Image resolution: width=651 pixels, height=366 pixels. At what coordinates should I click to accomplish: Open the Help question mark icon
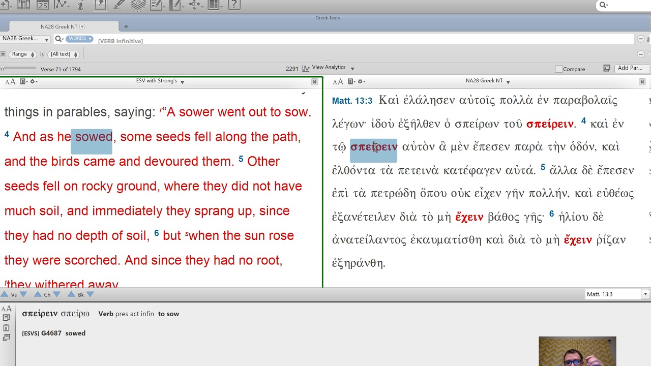tap(233, 5)
